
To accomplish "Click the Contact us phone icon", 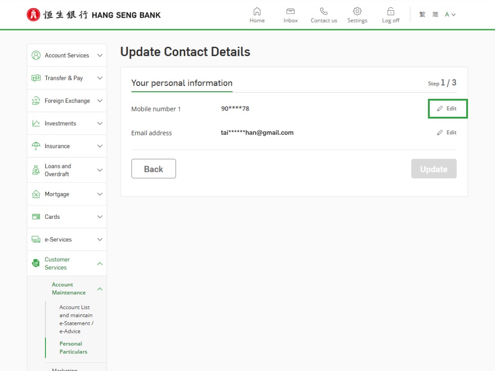I will tap(324, 11).
